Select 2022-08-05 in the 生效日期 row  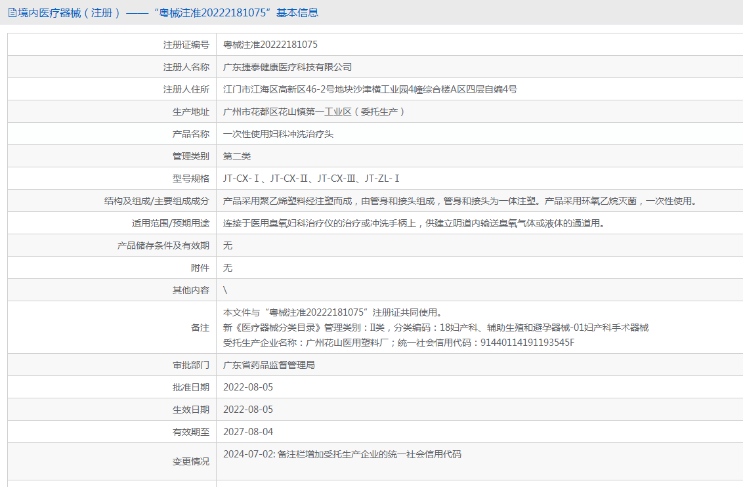tap(248, 410)
